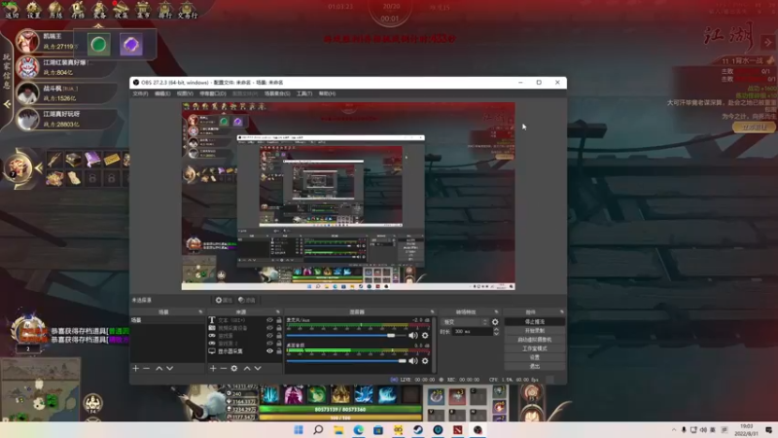This screenshot has width=778, height=438.
Task: Open the scene transition type dropdown
Action: 465,322
